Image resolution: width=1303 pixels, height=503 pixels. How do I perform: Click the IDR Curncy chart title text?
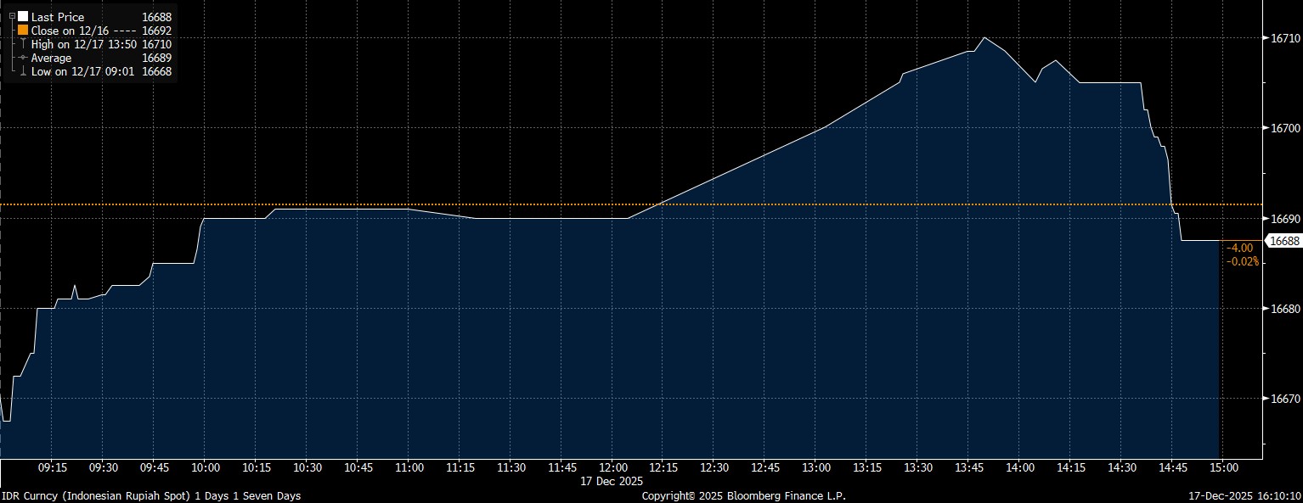pos(150,495)
